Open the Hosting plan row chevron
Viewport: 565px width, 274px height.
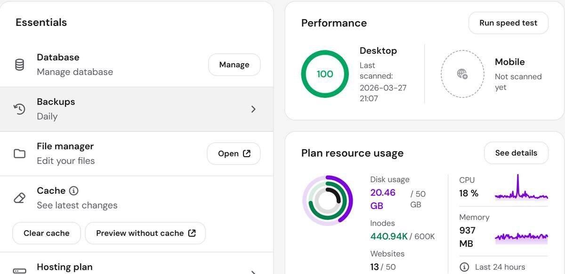253,272
